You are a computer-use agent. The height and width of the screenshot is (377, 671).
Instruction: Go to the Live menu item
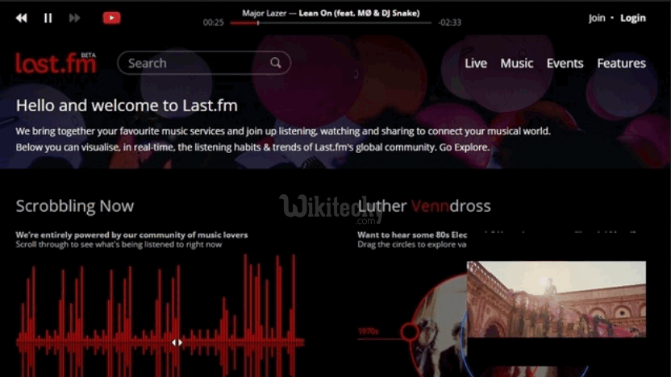476,63
